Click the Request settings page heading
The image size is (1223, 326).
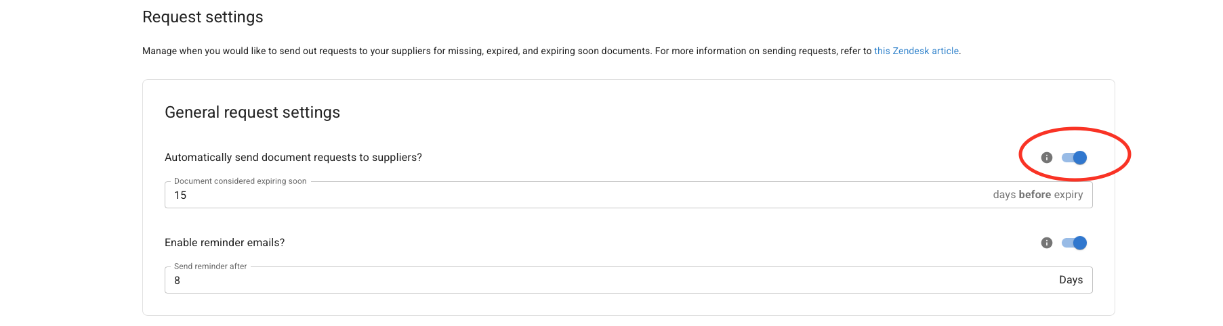pos(203,17)
